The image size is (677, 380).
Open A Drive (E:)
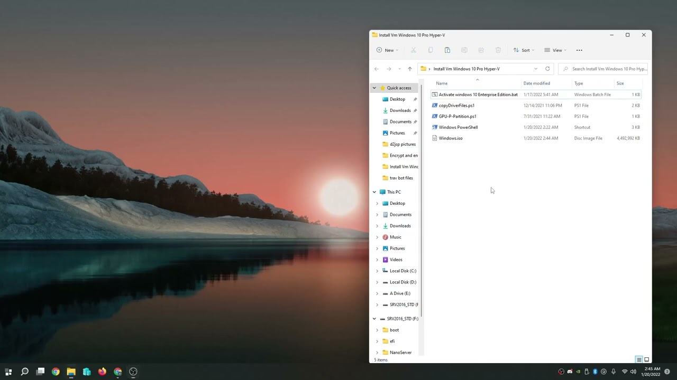400,293
